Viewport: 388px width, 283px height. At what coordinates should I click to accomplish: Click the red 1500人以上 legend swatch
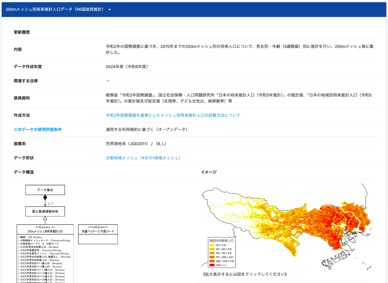[x=212, y=265]
